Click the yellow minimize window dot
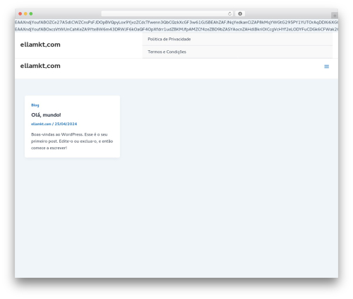353x299 pixels. coord(25,14)
